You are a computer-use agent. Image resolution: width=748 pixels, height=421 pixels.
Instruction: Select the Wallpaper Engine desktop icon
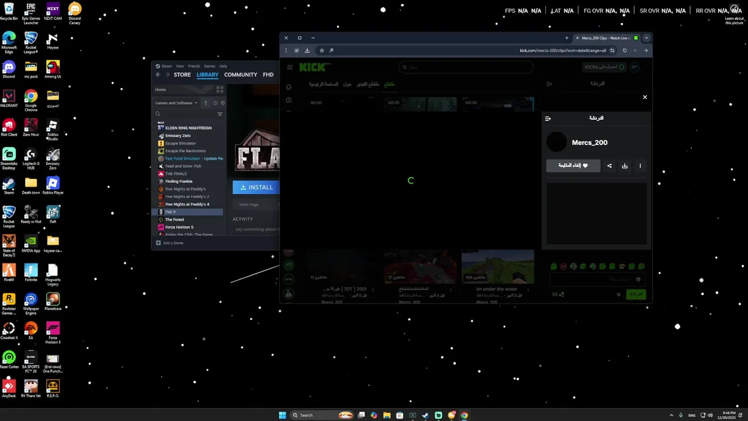pyautogui.click(x=31, y=303)
